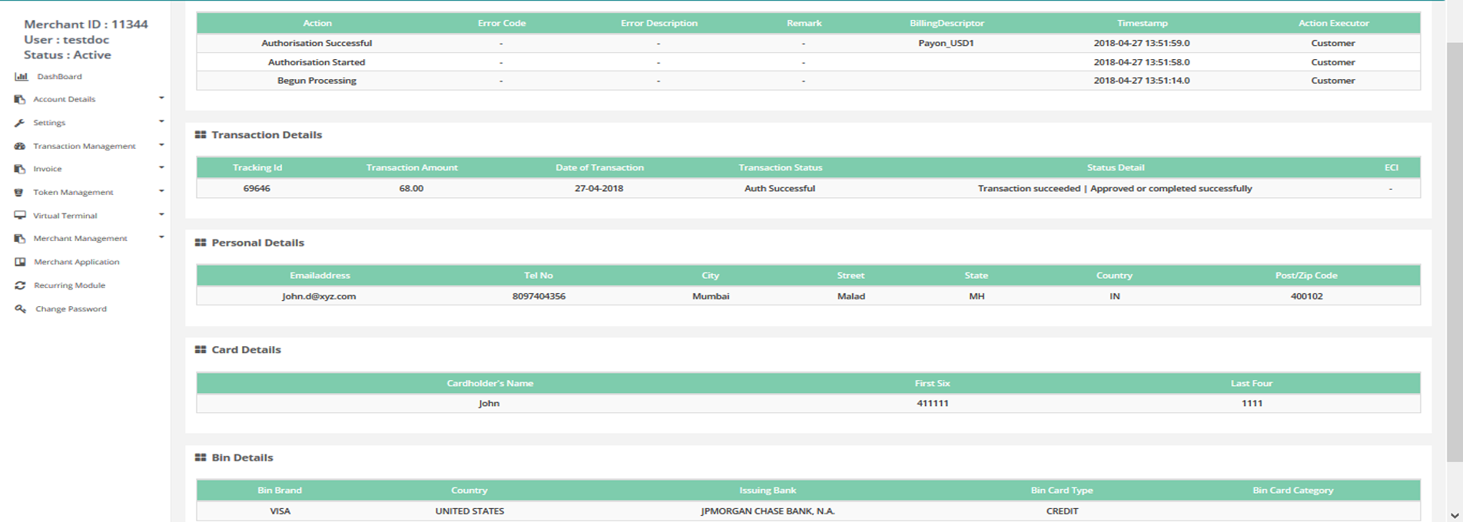Click the Tracking Id value 69646
Screen dimensions: 1463x522
click(x=257, y=188)
